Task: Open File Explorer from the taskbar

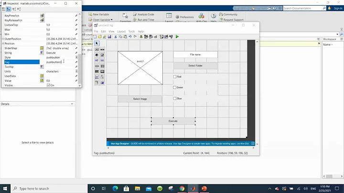Action: click(x=137, y=188)
